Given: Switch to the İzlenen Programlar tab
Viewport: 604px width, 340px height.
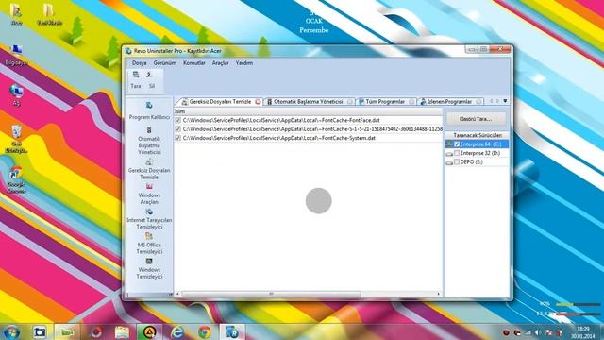Looking at the screenshot, I should tap(449, 102).
